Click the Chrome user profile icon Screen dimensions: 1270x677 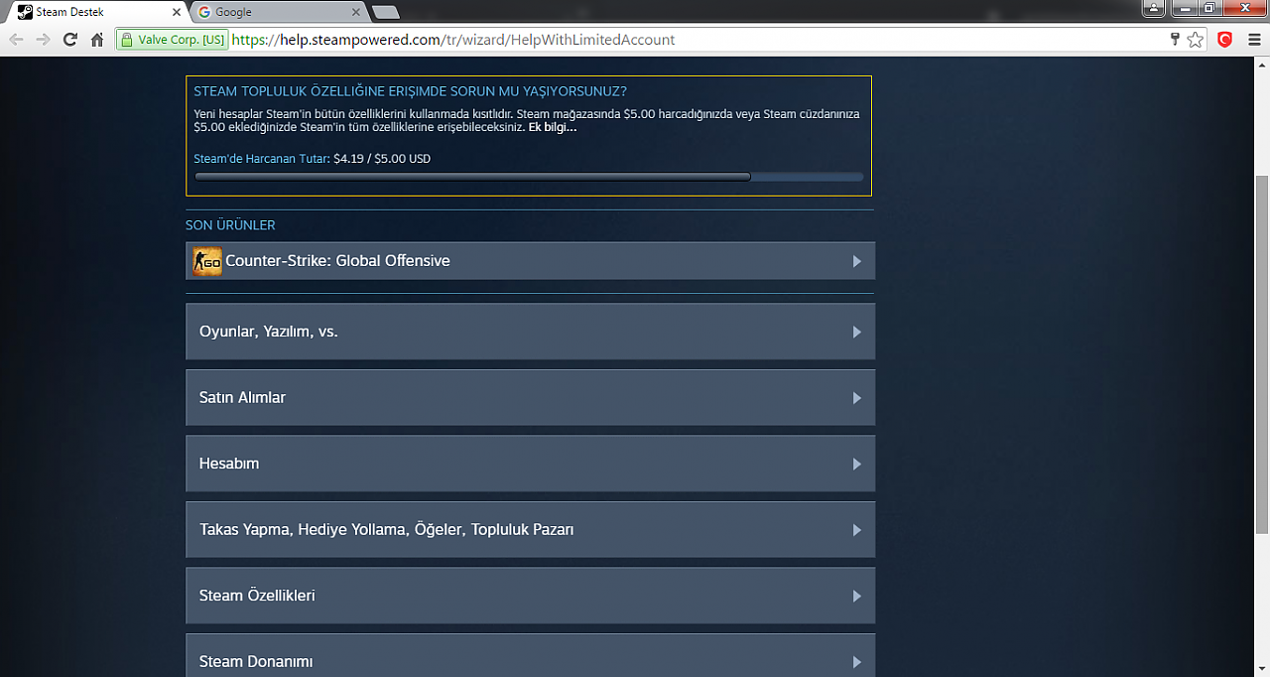[1153, 8]
